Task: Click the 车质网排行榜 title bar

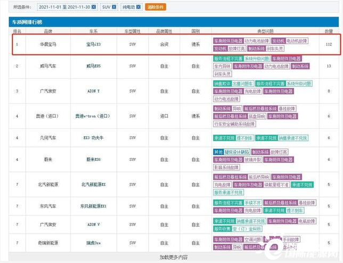Action: click(174, 22)
